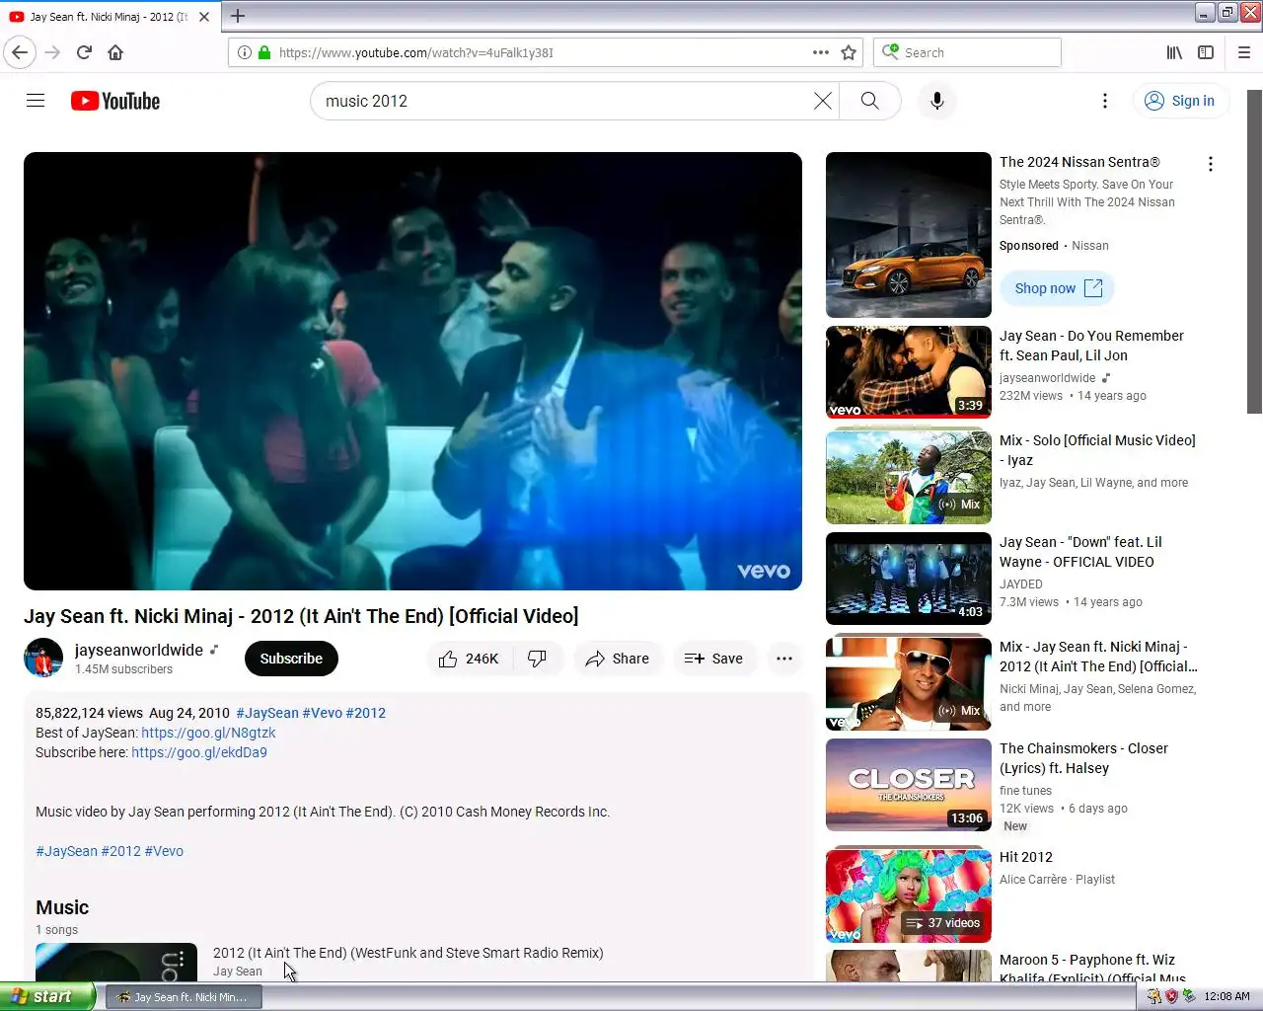Viewport: 1263px width, 1011px height.
Task: Go back with browser back arrow
Action: coord(20,52)
